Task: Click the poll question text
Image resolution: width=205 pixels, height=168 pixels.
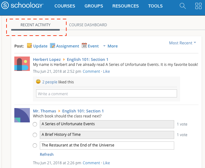Action: [x=67, y=116]
